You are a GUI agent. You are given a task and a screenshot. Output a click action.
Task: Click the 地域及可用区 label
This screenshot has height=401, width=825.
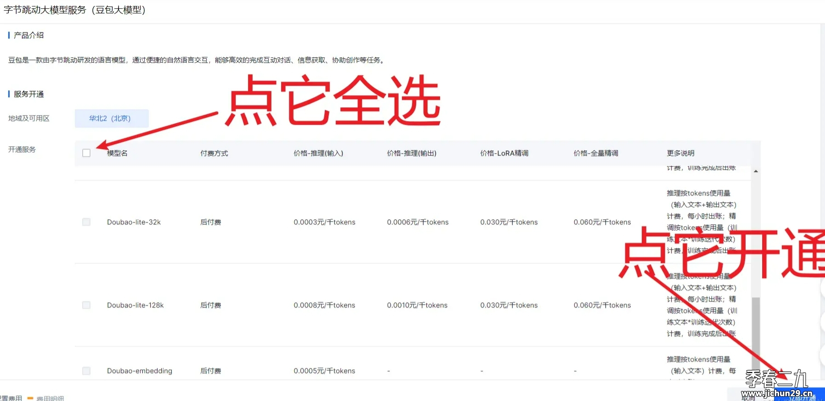[x=29, y=118]
